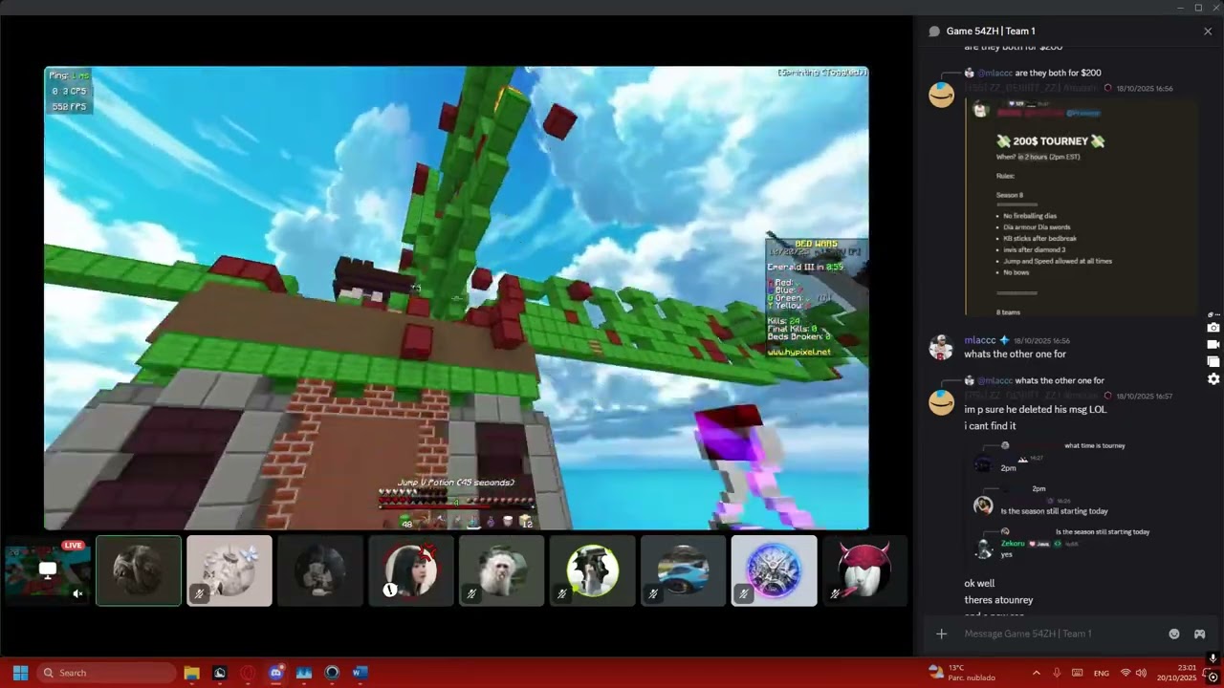1224x688 pixels.
Task: Click muted mic icon on blue car tile
Action: pyautogui.click(x=653, y=593)
